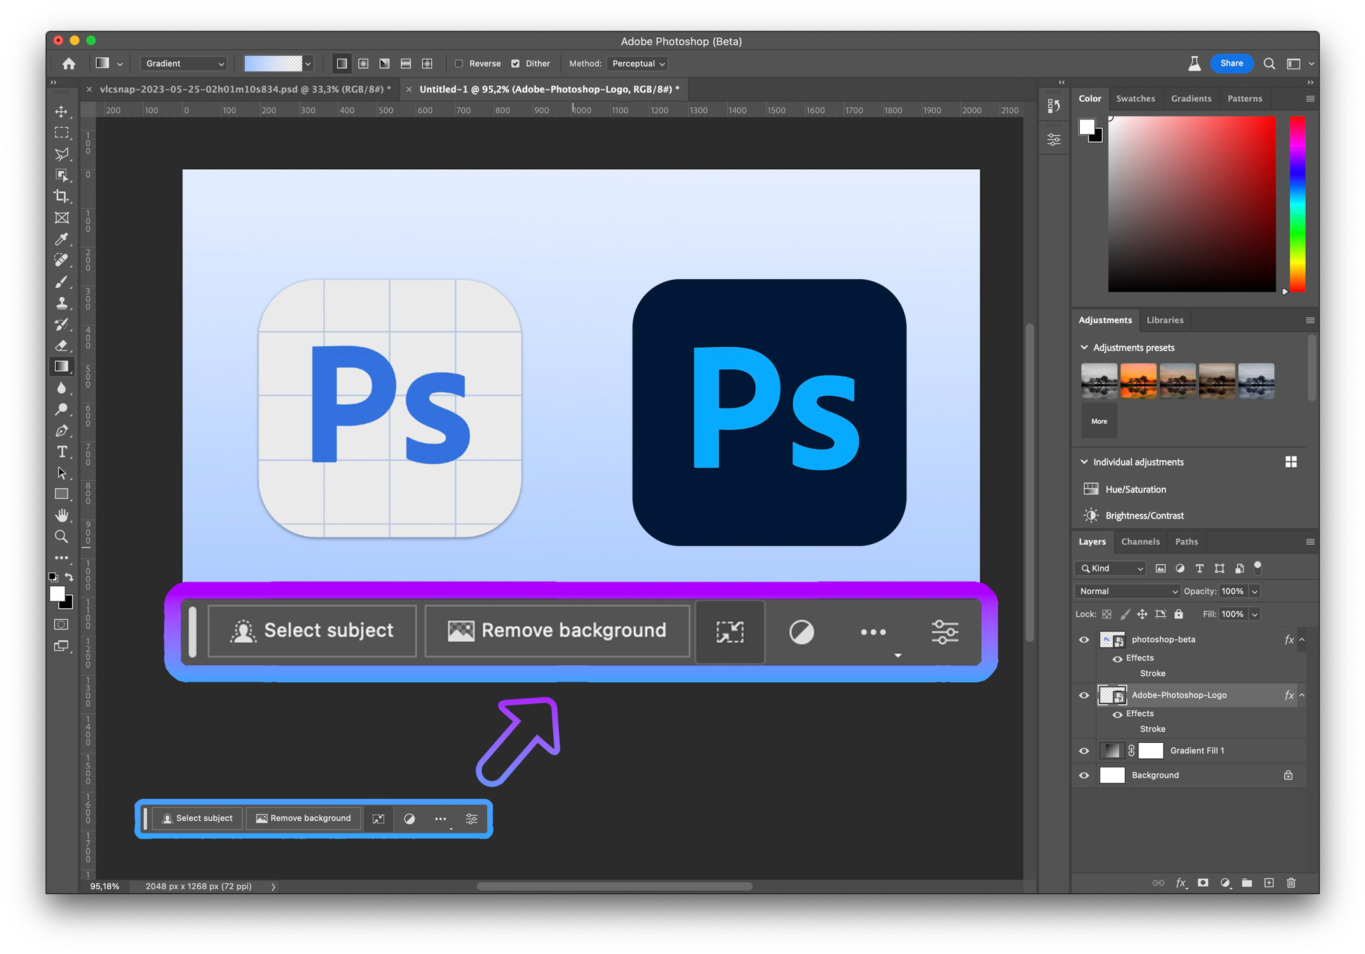Collapse photoshop-beta layer effects list

(1302, 640)
